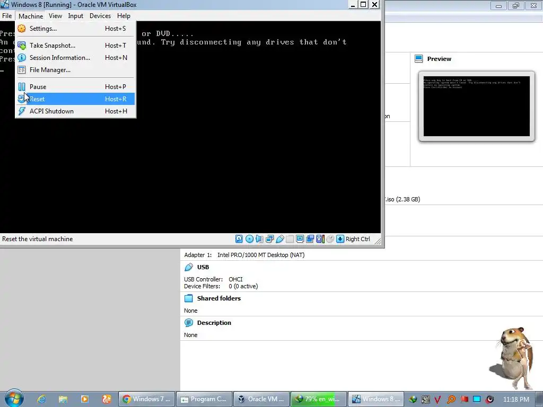Screen dimensions: 543x407
Task: Click the Reset the virtual machine status text
Action: click(38, 239)
